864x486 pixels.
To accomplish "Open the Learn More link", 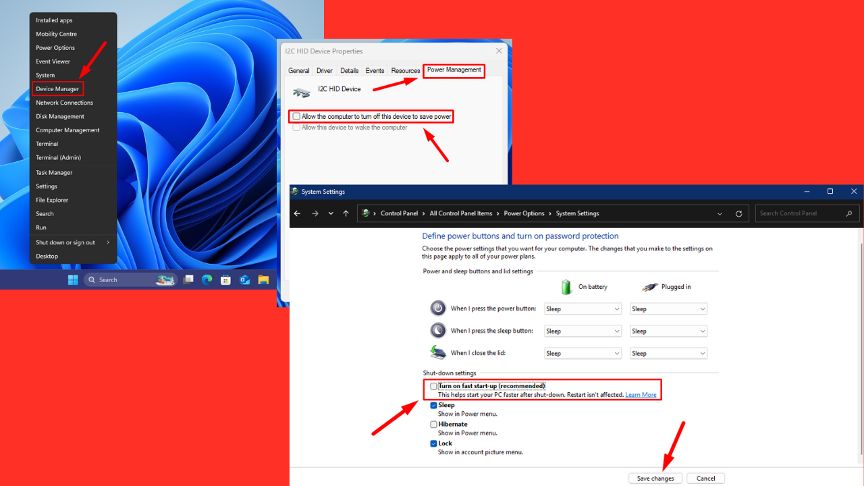I will coord(641,395).
